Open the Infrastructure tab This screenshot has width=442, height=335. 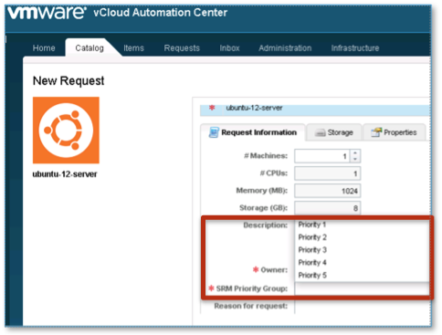coord(355,48)
